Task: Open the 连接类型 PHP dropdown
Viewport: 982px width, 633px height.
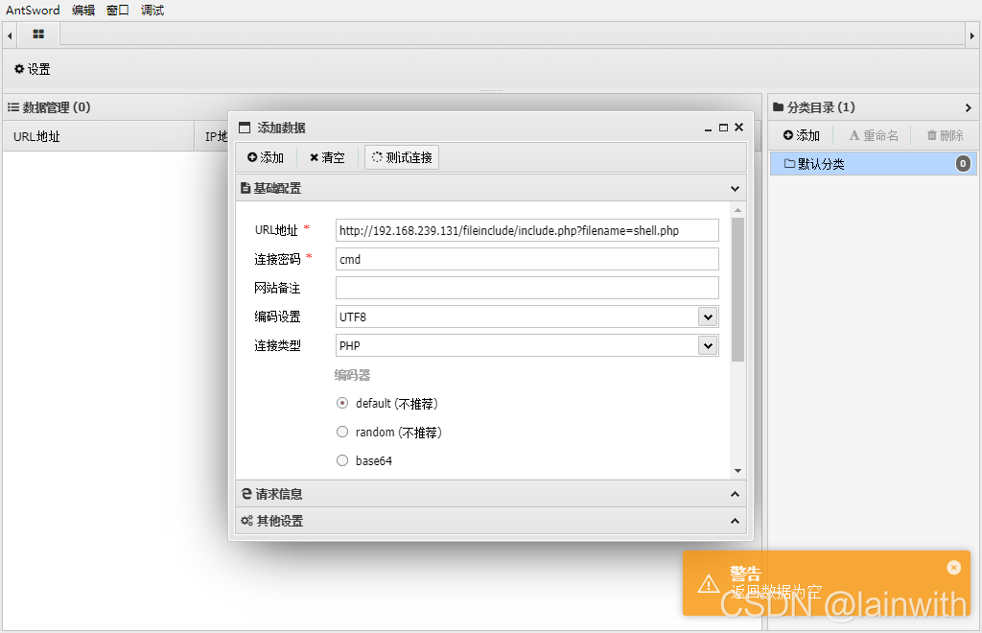Action: (708, 345)
